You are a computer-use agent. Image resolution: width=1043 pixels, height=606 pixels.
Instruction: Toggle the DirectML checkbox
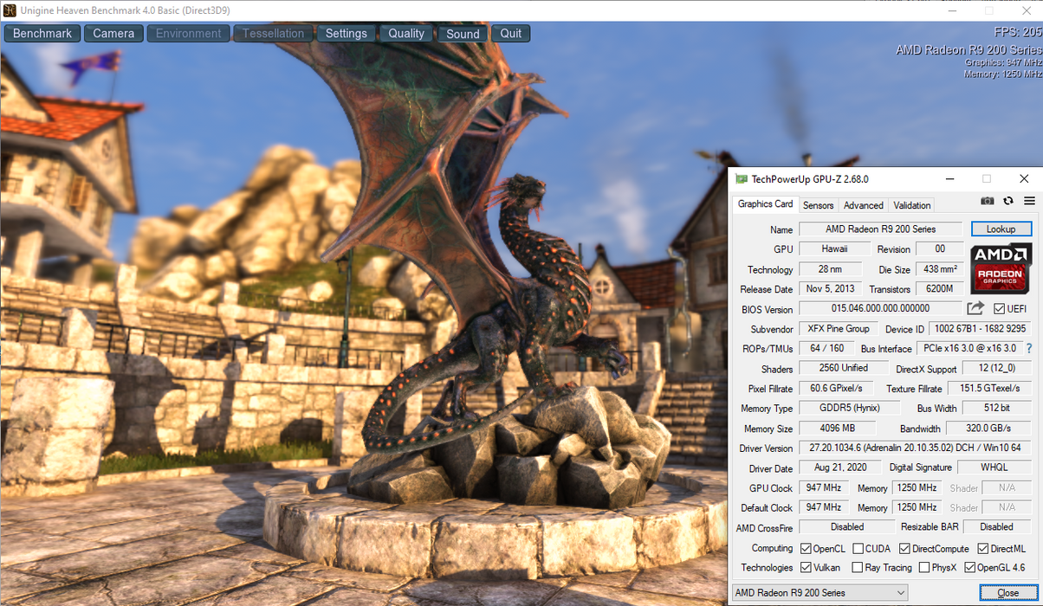983,549
